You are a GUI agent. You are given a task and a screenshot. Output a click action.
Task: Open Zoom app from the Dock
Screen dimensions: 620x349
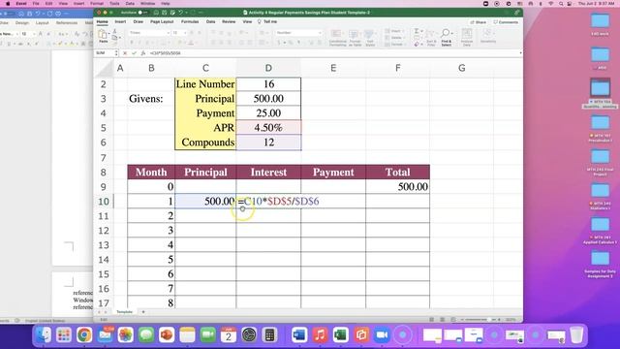(x=382, y=335)
